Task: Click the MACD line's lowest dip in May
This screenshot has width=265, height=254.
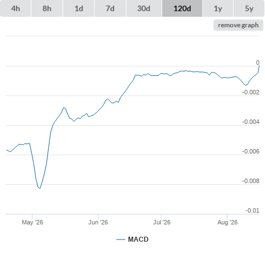Action: pos(40,188)
